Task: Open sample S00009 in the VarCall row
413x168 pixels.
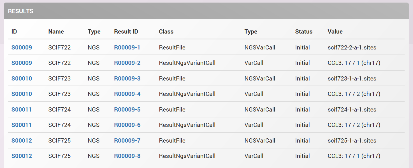Action: [22, 63]
